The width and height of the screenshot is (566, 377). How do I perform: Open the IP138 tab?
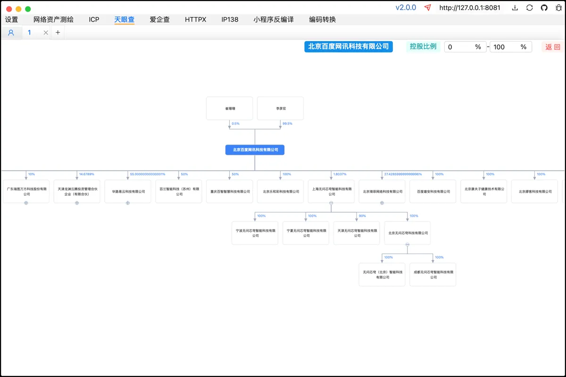pos(230,20)
